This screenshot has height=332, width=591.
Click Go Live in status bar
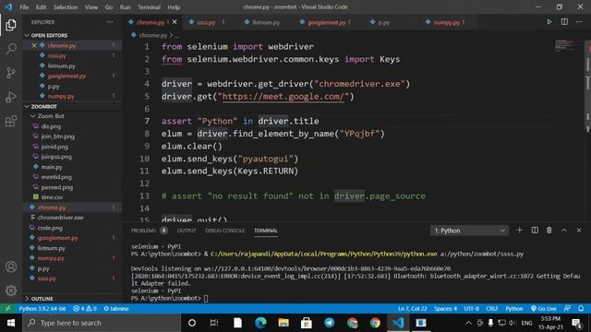543,309
